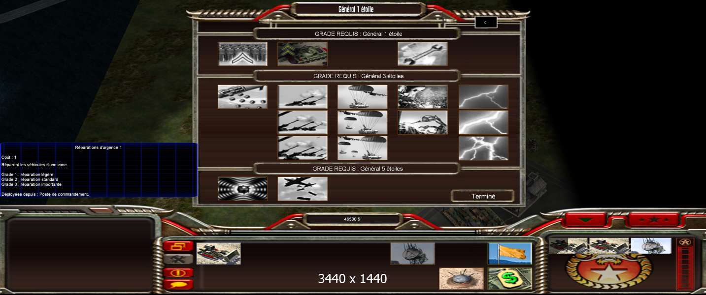The image size is (706, 295).
Task: Click 'Coût : 1' in tooltip
Action: pyautogui.click(x=9, y=157)
